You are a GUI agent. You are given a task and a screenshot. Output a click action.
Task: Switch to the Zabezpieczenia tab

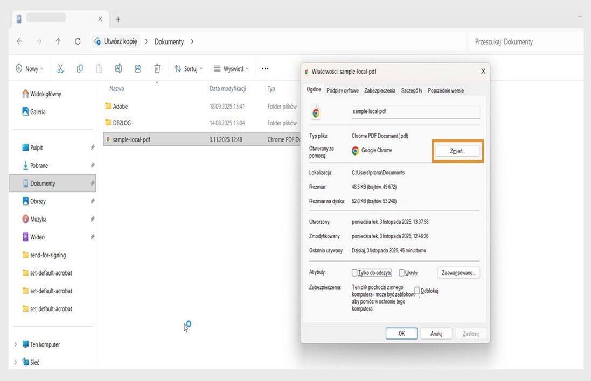tap(380, 90)
